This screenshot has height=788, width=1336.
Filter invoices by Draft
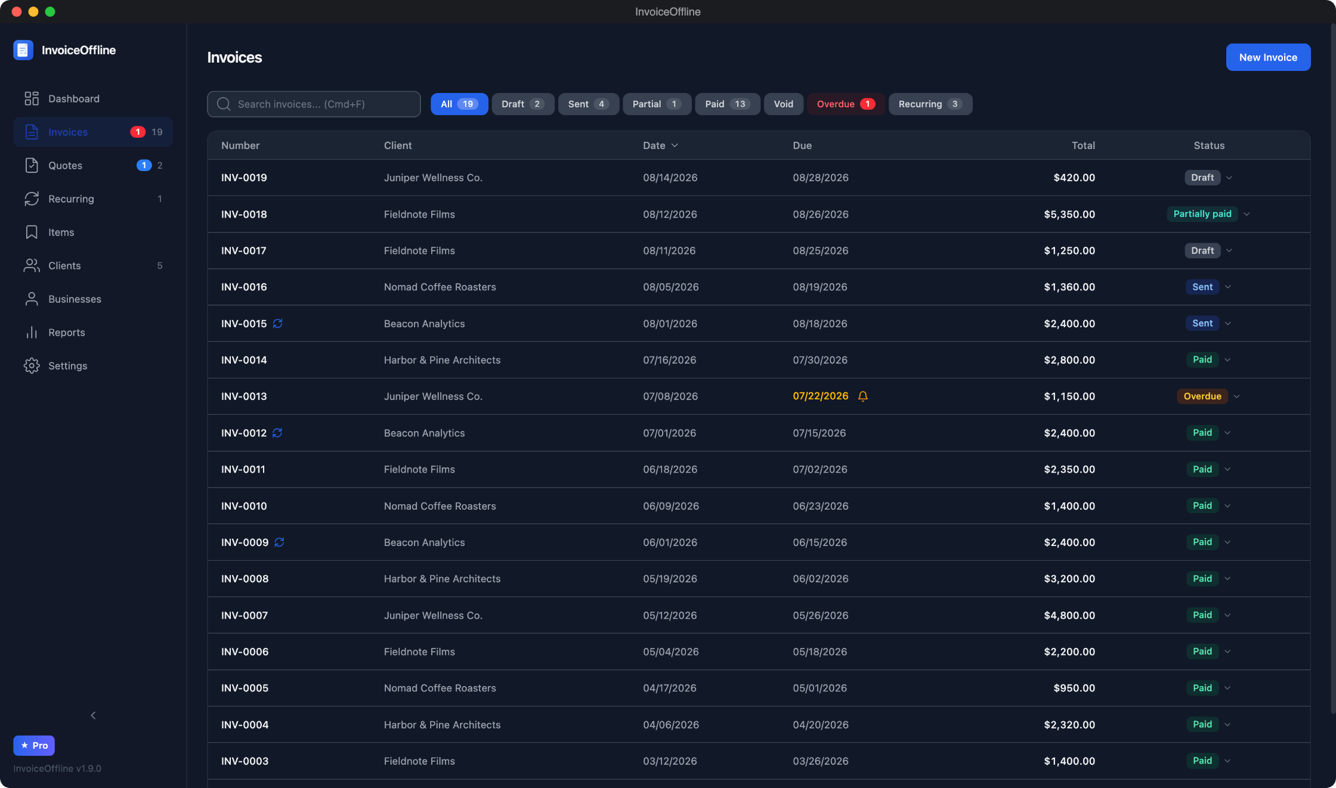[x=523, y=104]
